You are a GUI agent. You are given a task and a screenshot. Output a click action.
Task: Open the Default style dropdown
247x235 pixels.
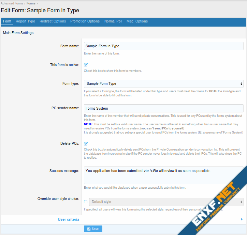pos(166,202)
